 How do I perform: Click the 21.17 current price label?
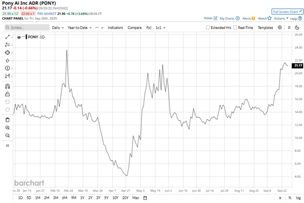point(298,66)
